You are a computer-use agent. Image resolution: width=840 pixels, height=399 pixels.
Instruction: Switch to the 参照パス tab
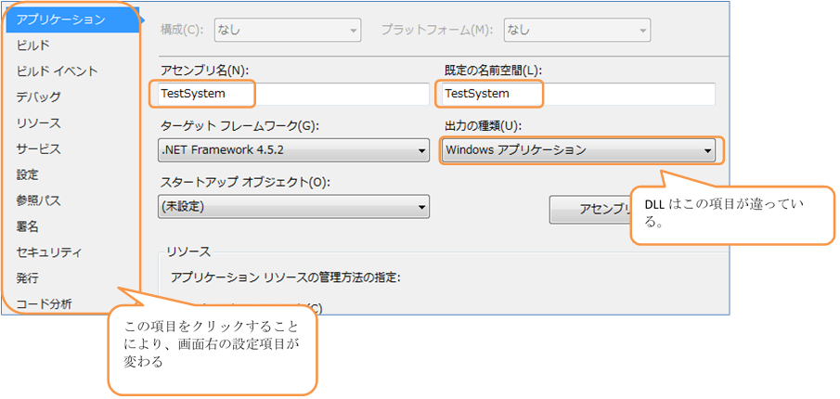(39, 200)
